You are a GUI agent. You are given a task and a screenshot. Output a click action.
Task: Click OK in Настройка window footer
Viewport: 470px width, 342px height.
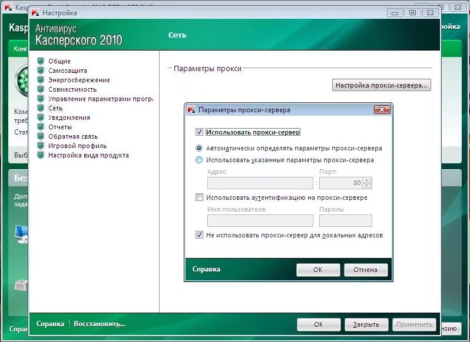click(x=319, y=324)
